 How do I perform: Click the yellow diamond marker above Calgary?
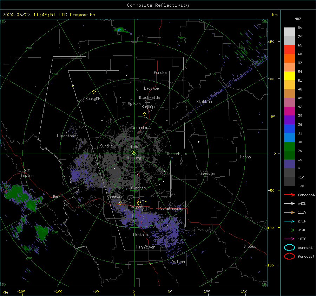pos(139,203)
